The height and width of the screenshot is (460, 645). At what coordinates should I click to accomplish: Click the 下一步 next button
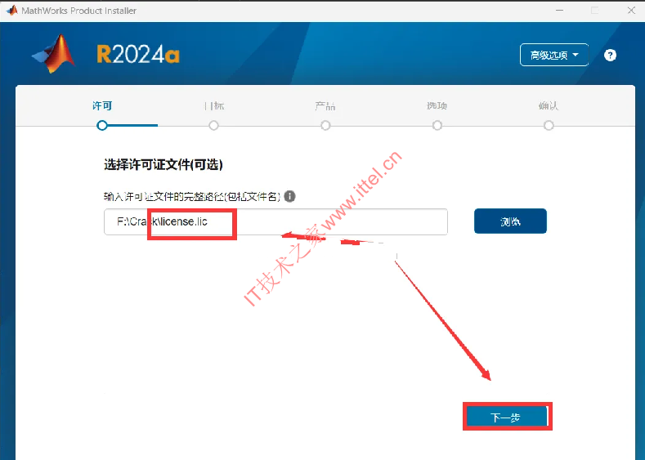(507, 418)
